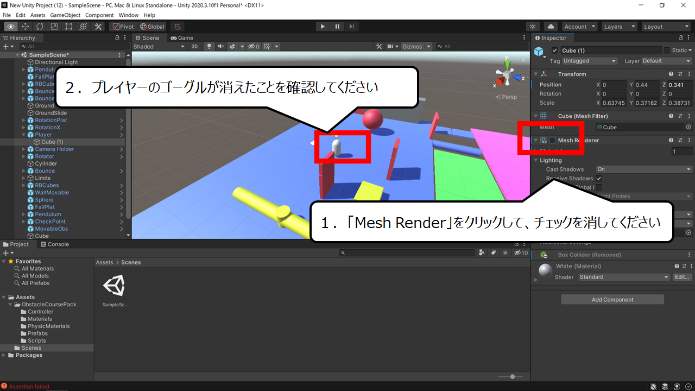This screenshot has height=391, width=695.
Task: Open Collaborate services sun icon
Action: click(x=533, y=27)
